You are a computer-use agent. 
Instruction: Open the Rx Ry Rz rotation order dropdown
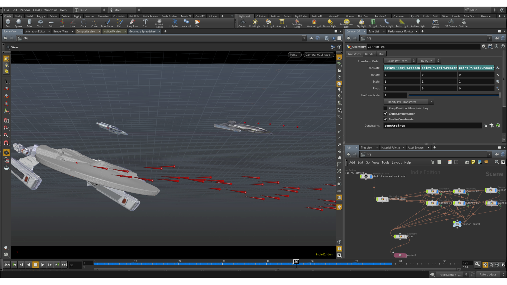point(429,61)
